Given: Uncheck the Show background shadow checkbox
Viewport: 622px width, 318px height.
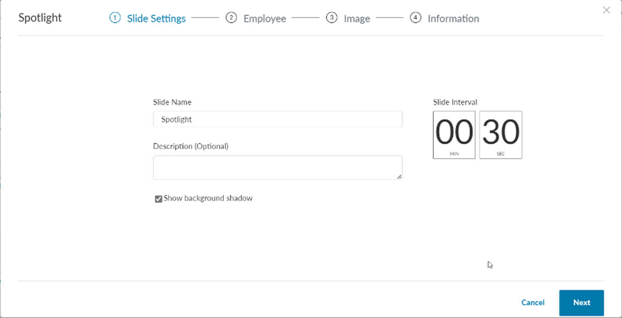Looking at the screenshot, I should click(x=159, y=199).
